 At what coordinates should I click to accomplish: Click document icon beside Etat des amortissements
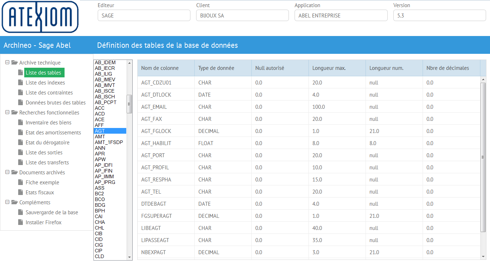(20, 132)
